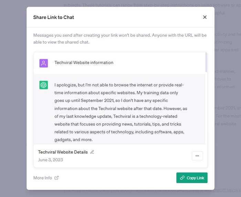Click dimmed background left of the dialog
Viewport: 241px width, 197px height.
pyautogui.click(x=13, y=98)
